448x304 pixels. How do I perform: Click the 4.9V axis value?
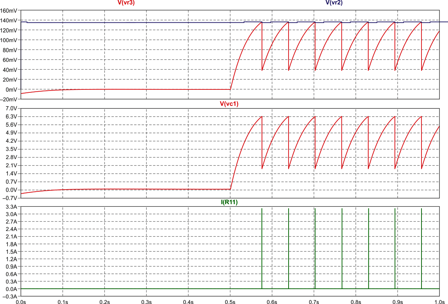[12, 133]
